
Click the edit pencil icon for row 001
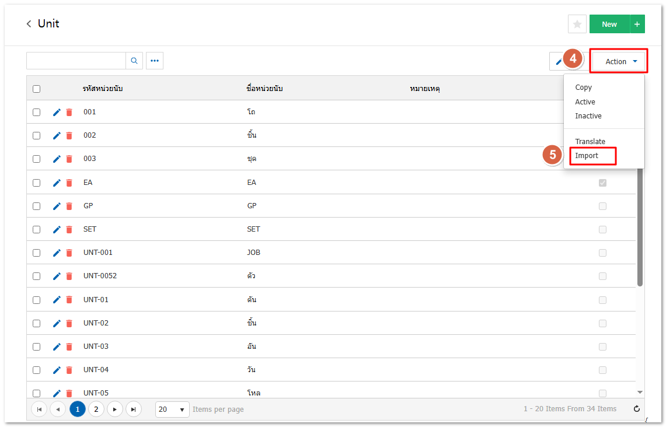tap(57, 112)
